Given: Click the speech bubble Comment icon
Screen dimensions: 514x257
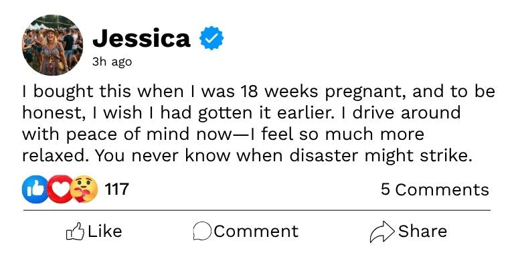Looking at the screenshot, I should coord(202,231).
